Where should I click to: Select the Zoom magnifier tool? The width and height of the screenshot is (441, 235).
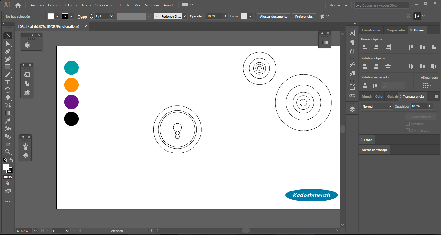[x=8, y=152]
